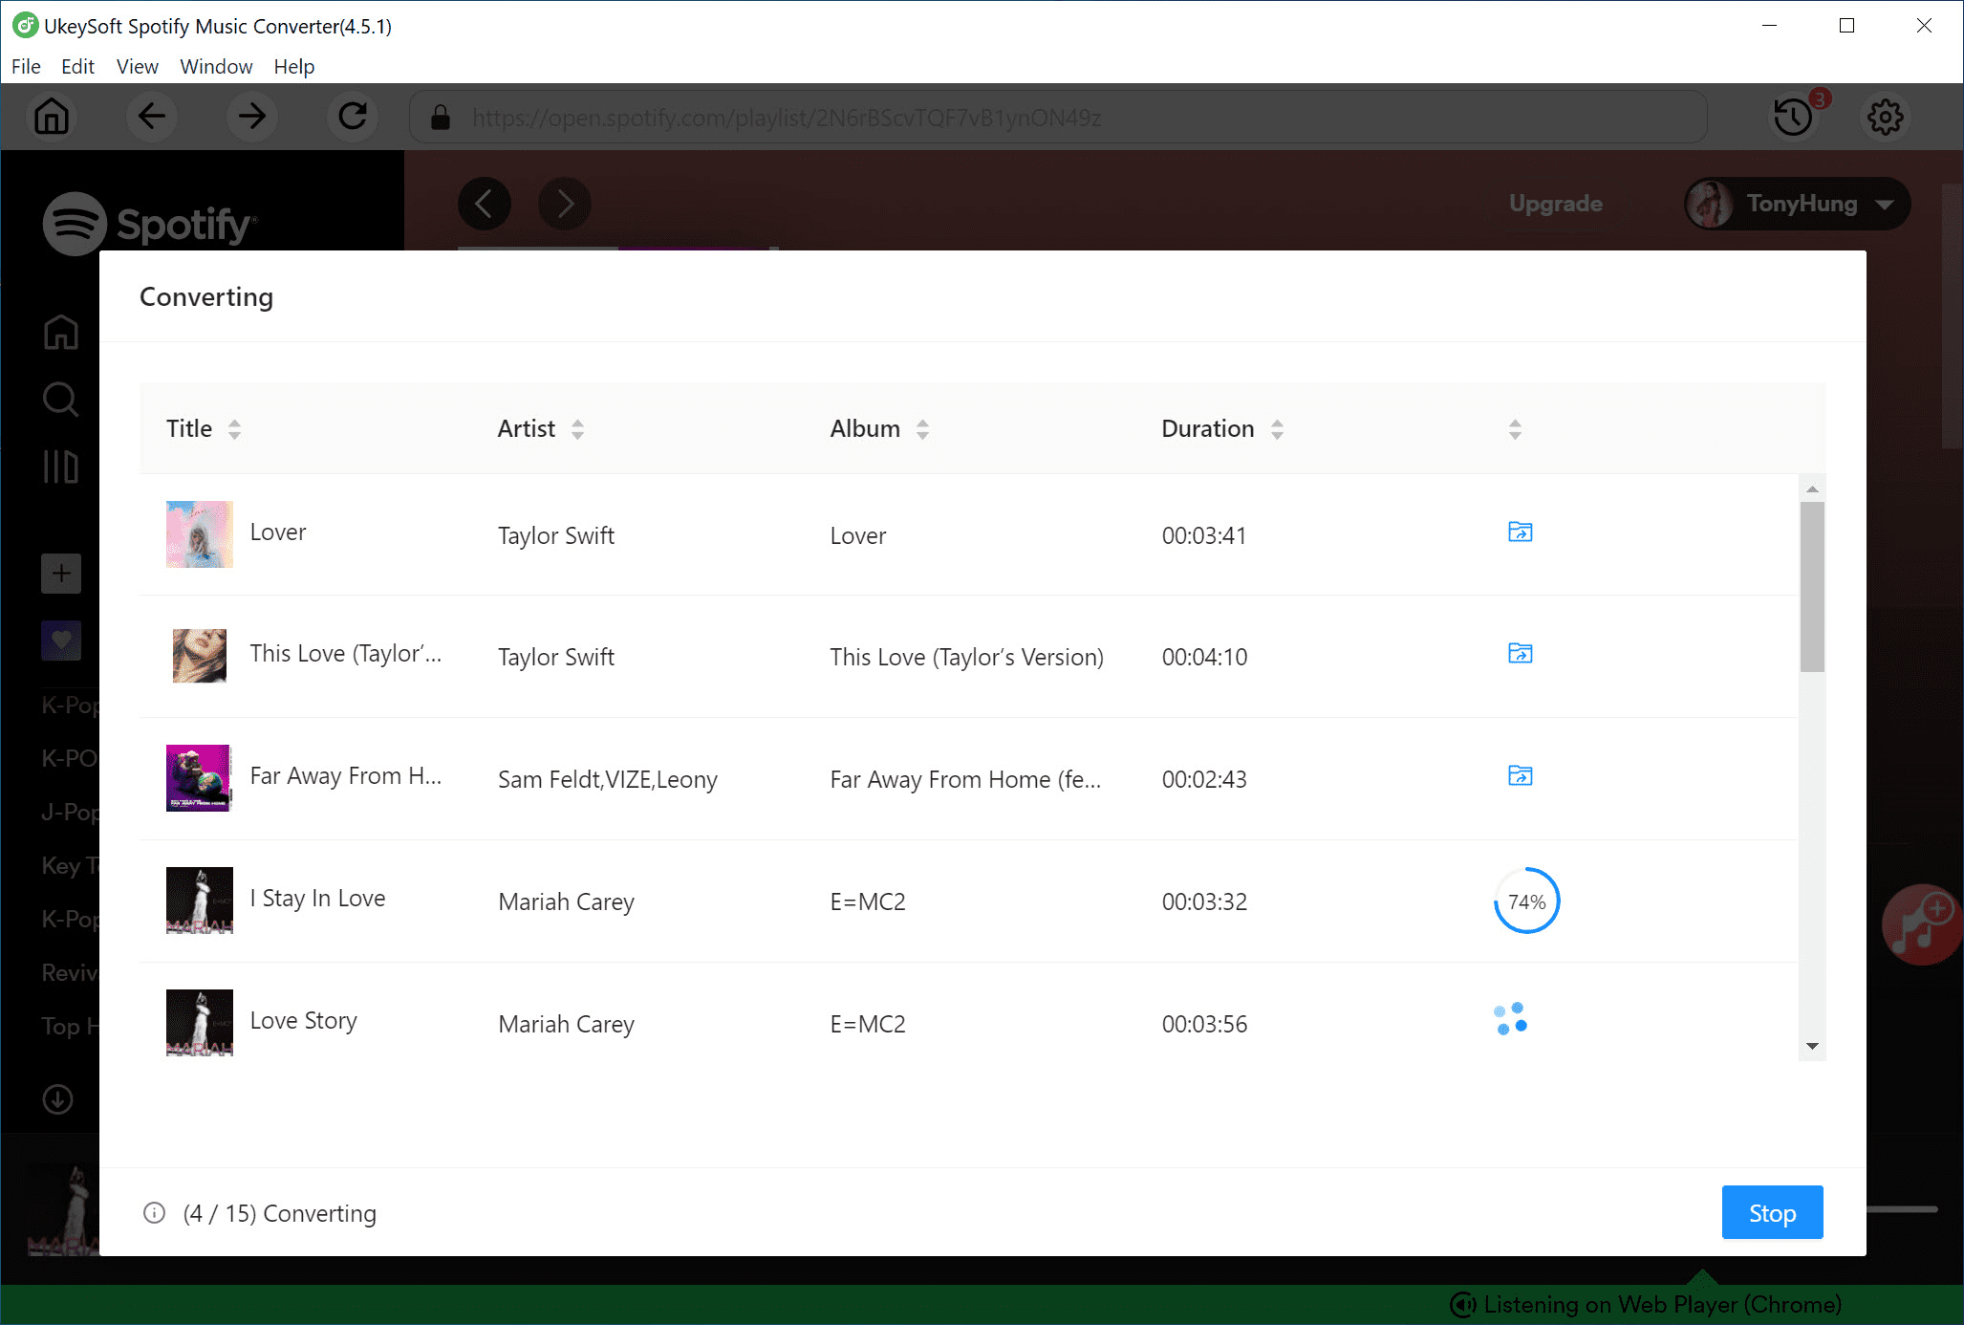Open the Edit menu
This screenshot has height=1325, width=1964.
(76, 67)
